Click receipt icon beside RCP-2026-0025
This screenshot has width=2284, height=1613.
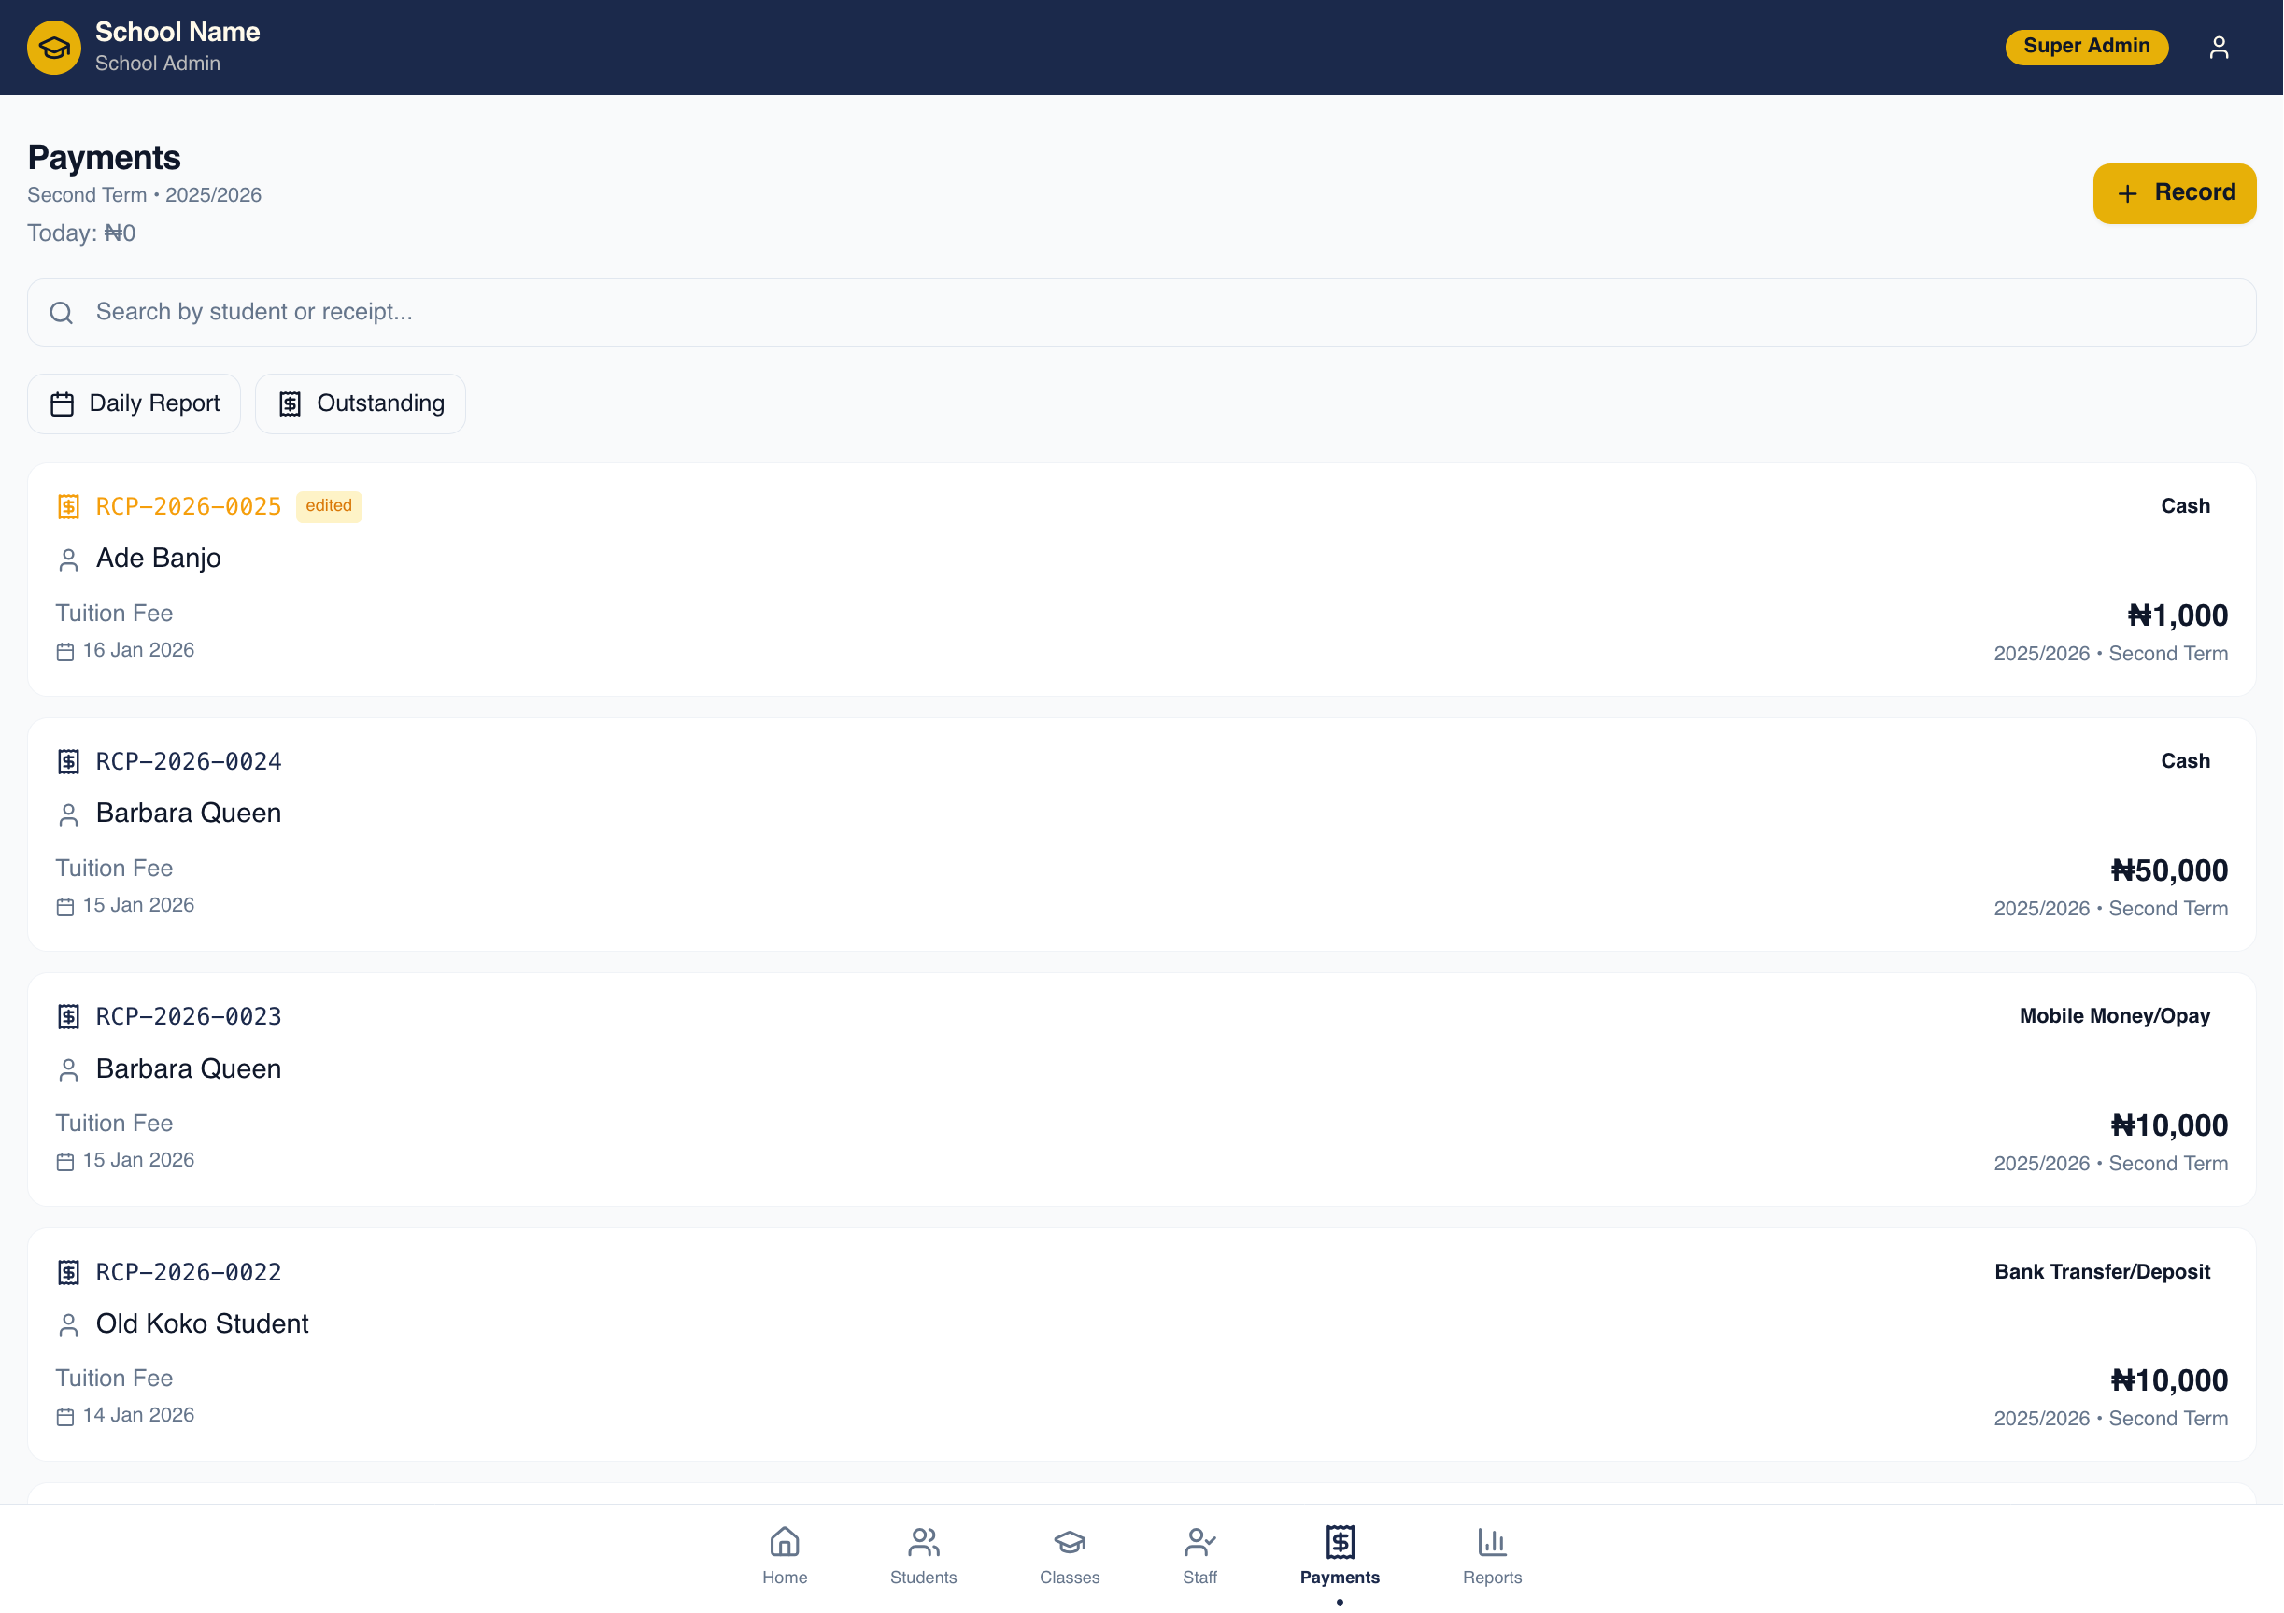tap(67, 507)
